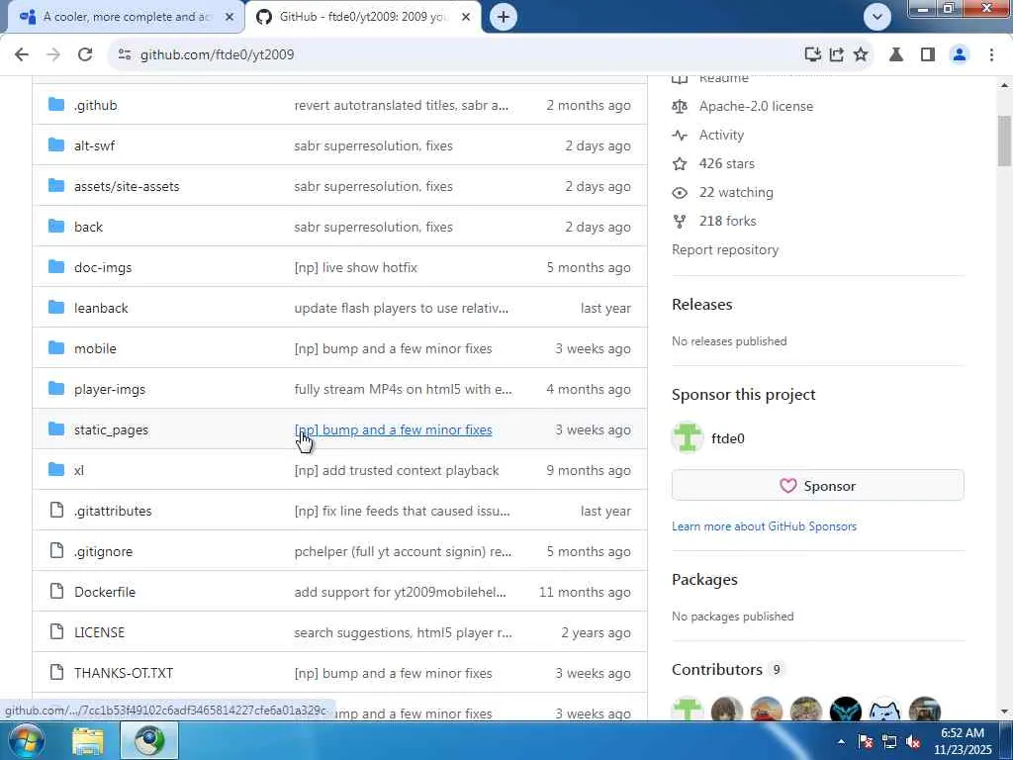Open the Chrome three-dot menu
Screen dimensions: 1013x760
[991, 55]
